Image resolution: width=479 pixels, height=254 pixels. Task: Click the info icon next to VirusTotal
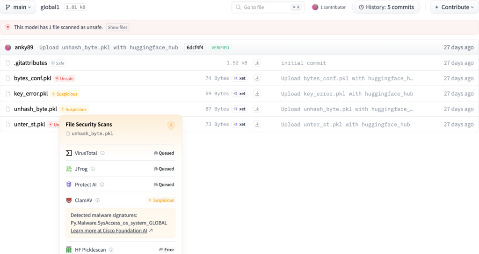click(102, 153)
